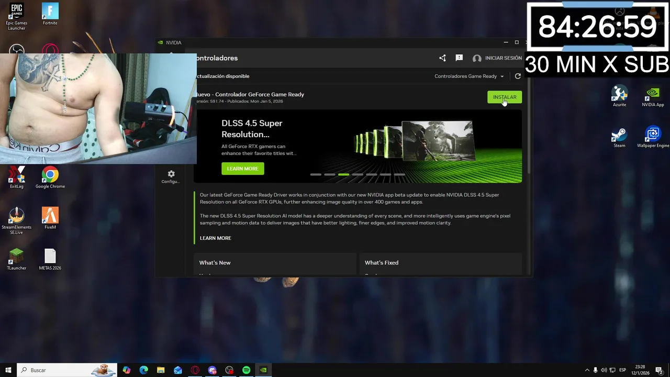
Task: Open Steam desktop shortcut
Action: pos(620,137)
